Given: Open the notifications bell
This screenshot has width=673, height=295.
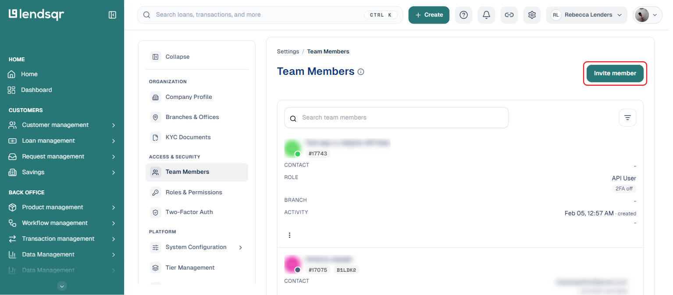Looking at the screenshot, I should point(486,15).
